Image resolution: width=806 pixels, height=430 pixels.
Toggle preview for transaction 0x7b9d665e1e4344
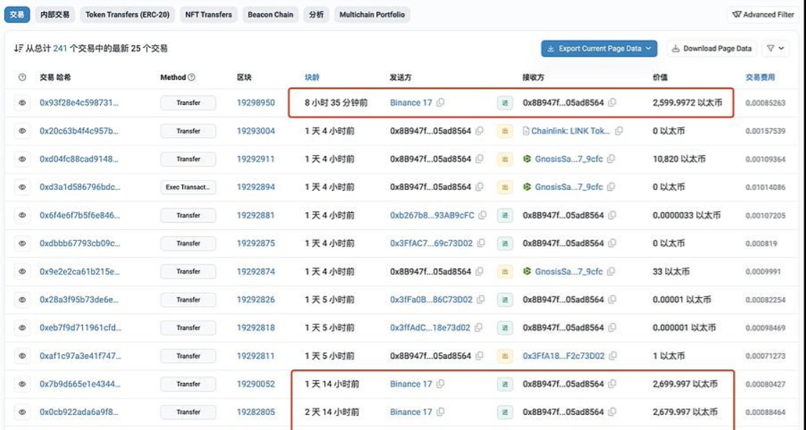(22, 384)
